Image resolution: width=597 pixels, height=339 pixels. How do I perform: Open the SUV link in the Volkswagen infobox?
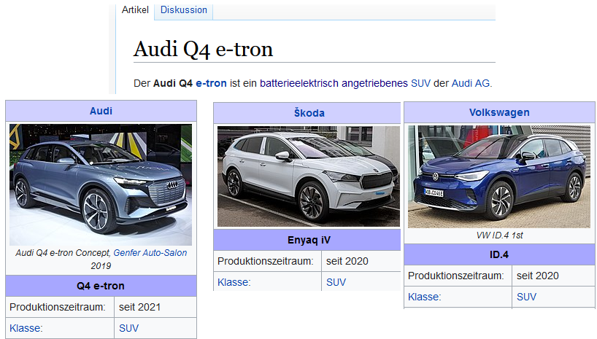click(526, 297)
